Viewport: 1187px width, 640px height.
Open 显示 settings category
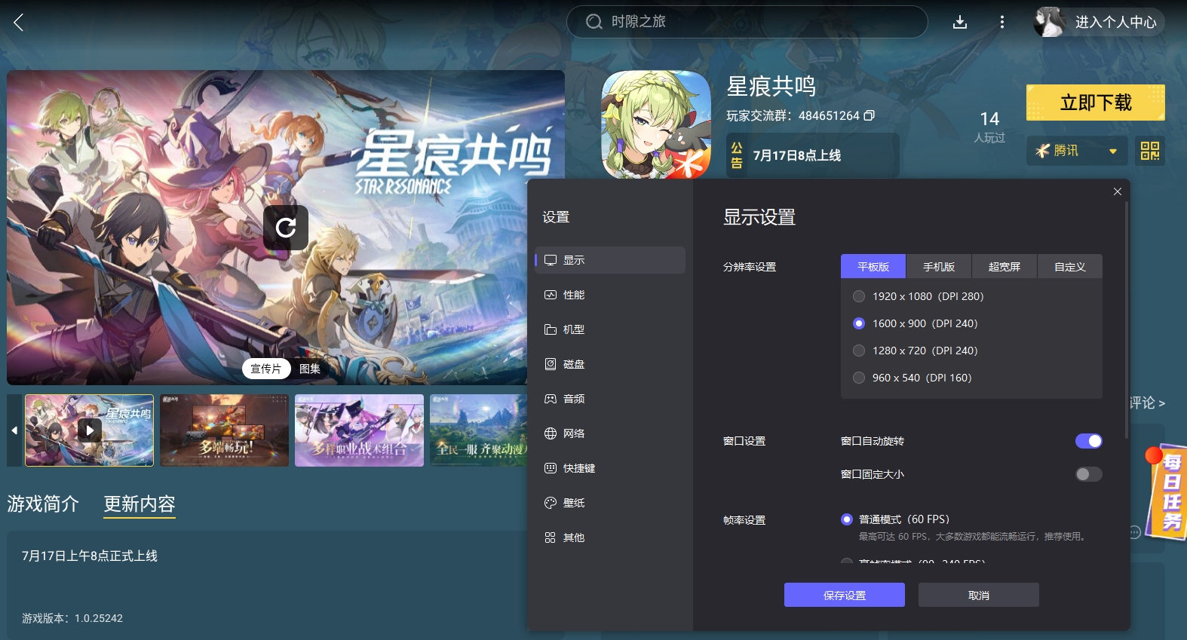coord(610,260)
